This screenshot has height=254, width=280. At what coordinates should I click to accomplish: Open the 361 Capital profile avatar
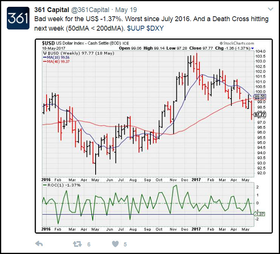tap(18, 18)
